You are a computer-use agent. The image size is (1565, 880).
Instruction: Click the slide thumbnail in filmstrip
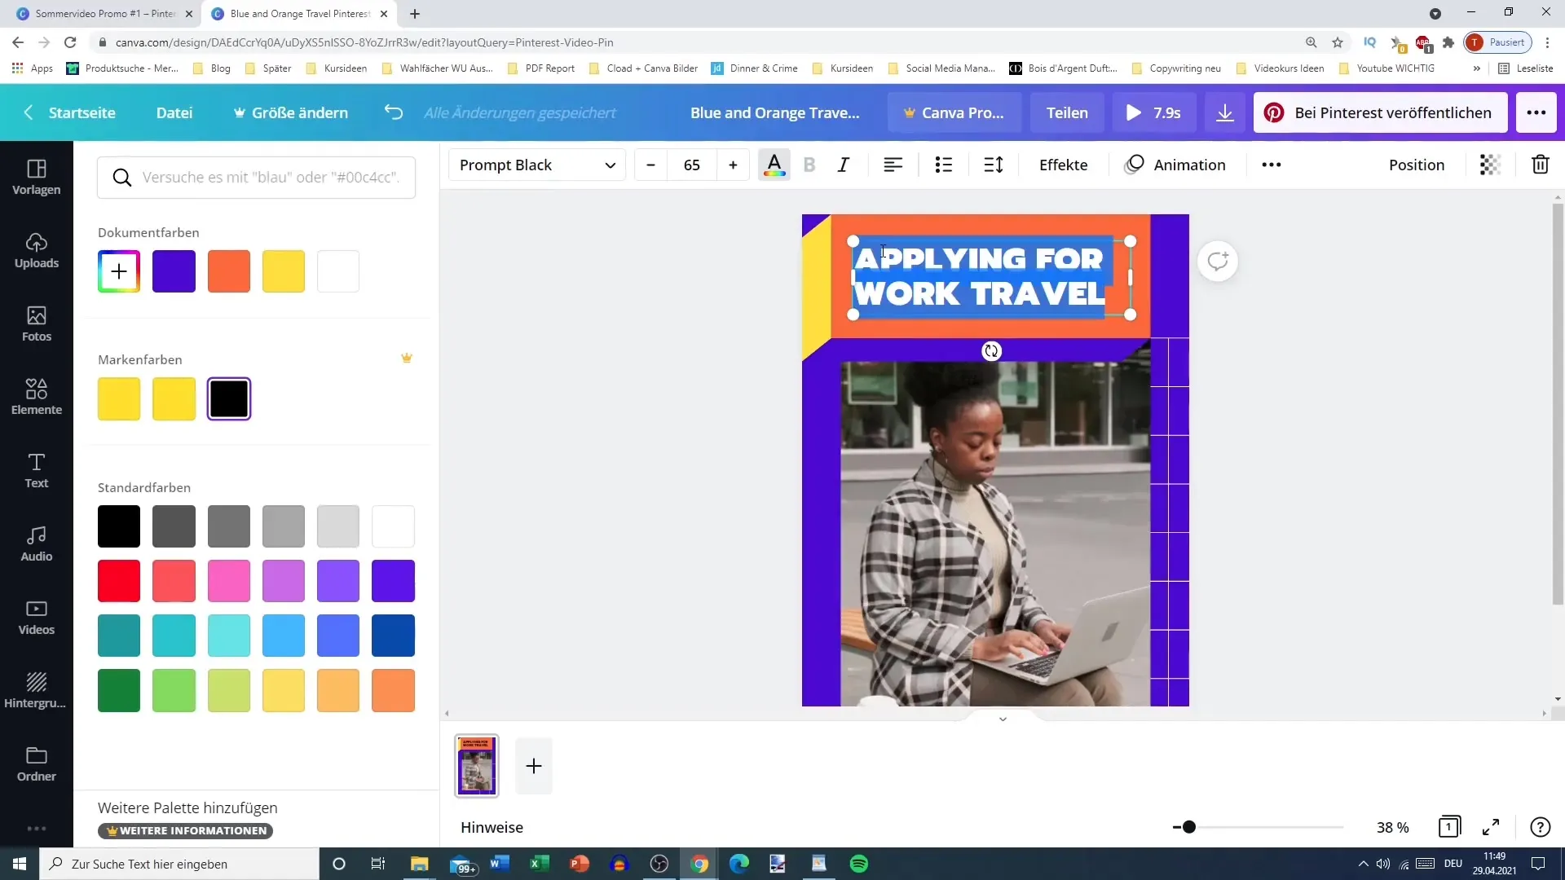tap(476, 765)
